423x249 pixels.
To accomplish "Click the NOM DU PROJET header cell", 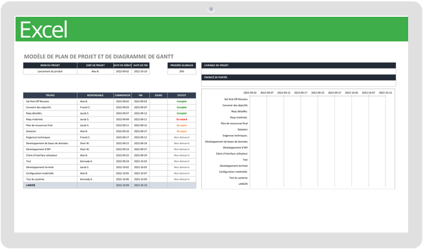I will 50,65.
